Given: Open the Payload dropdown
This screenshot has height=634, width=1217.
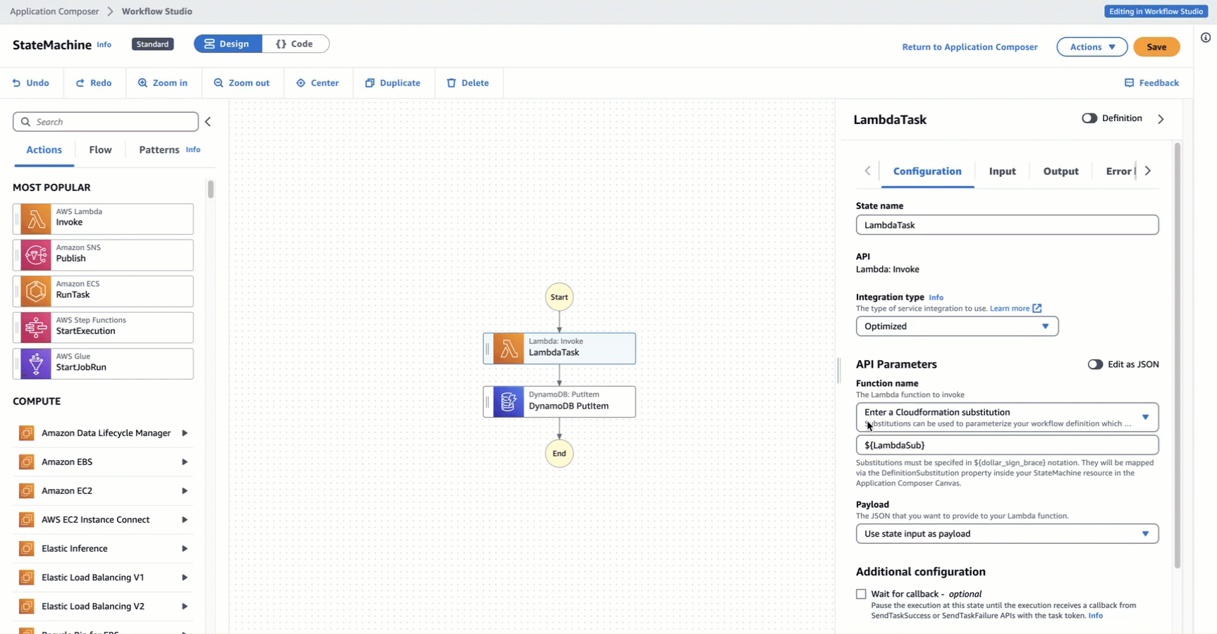Looking at the screenshot, I should 1007,533.
